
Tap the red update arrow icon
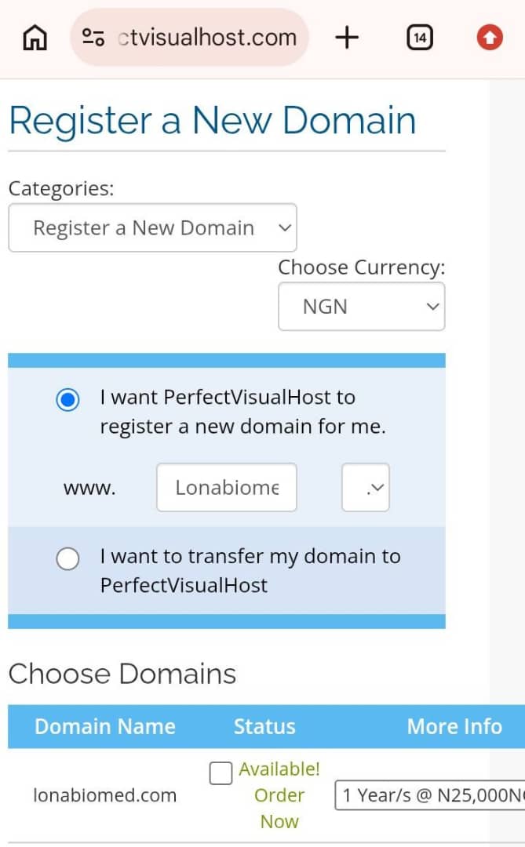click(x=490, y=38)
